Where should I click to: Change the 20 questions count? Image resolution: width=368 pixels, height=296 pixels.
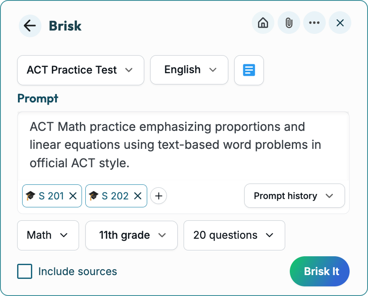[234, 235]
